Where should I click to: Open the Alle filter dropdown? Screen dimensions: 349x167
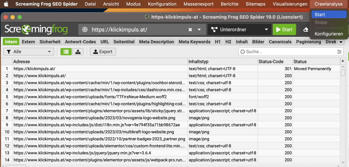click(x=29, y=52)
